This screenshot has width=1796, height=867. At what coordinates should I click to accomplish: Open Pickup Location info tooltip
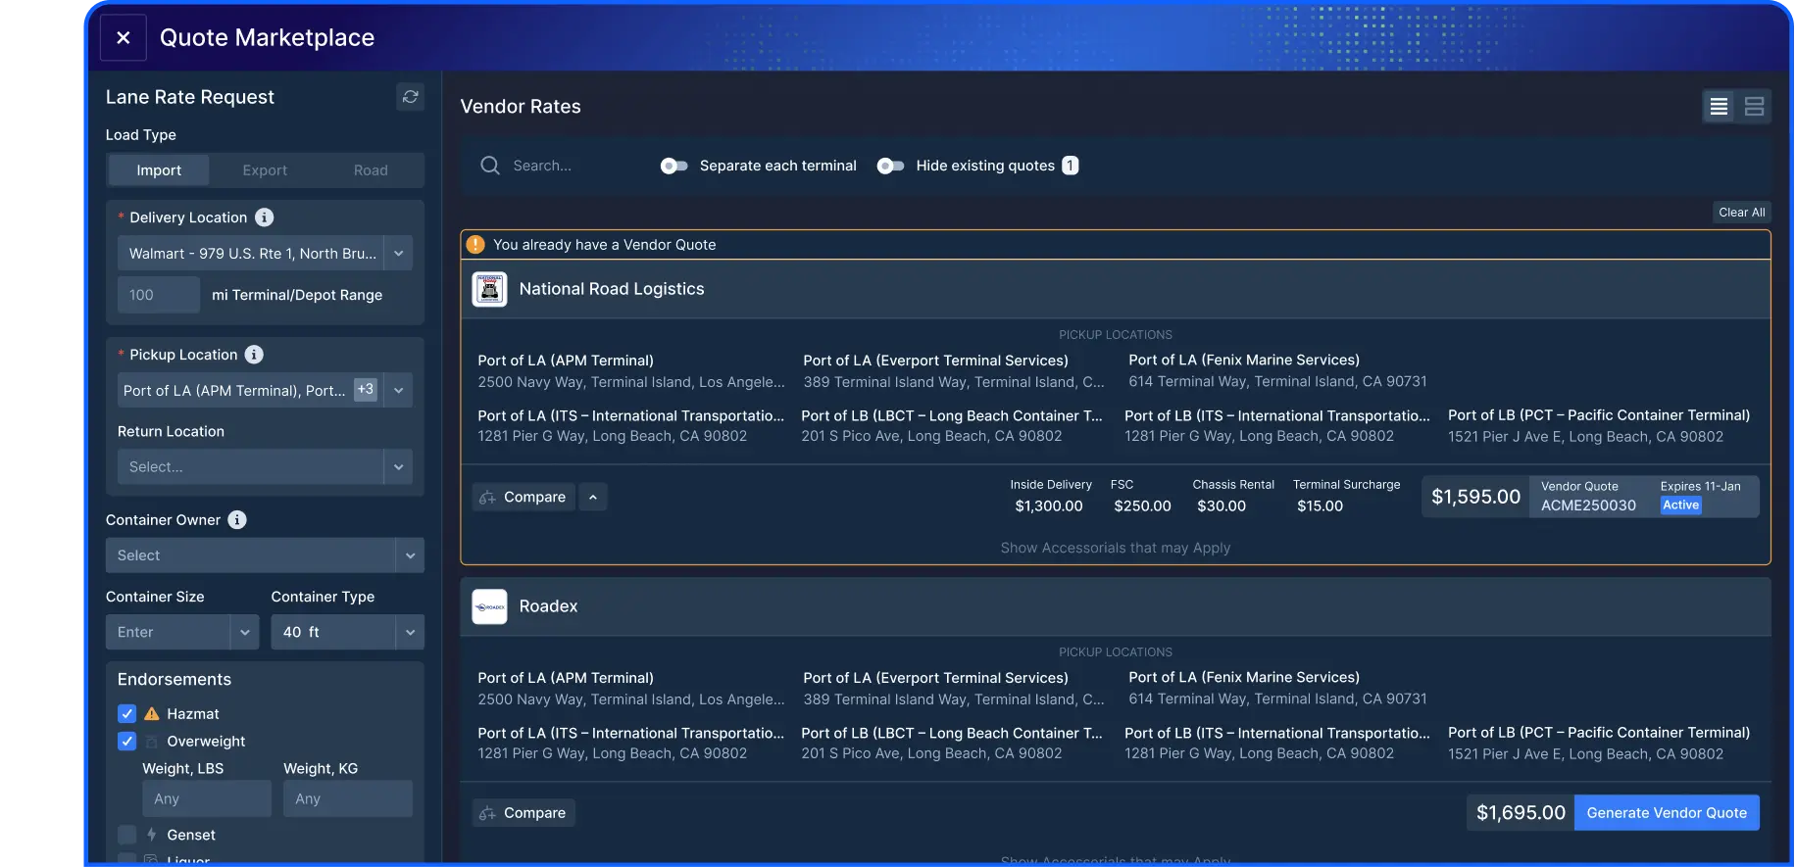[x=254, y=355]
